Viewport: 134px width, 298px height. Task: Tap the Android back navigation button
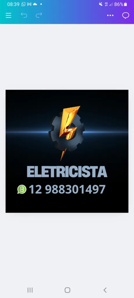coord(105,290)
